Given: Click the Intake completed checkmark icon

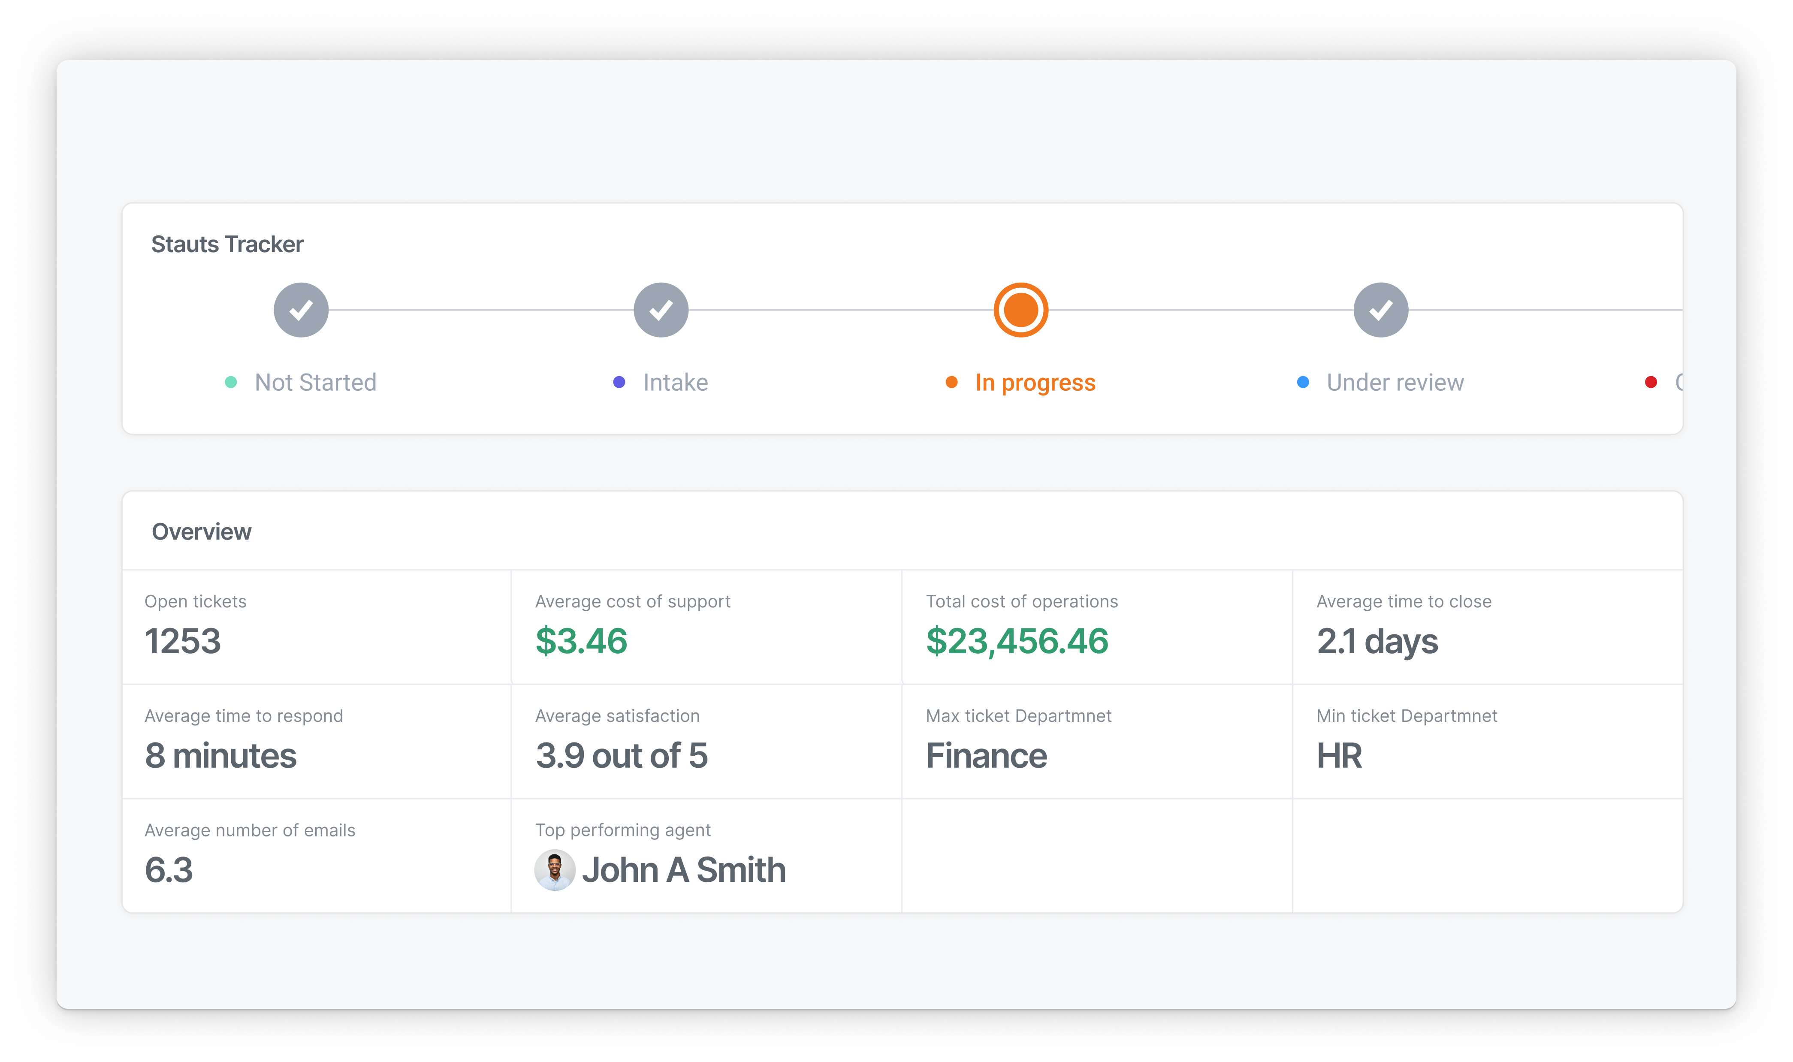Looking at the screenshot, I should click(662, 309).
